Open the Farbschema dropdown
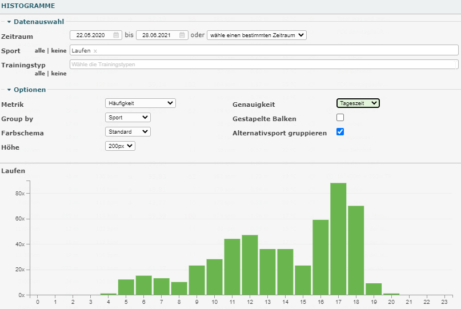 (128, 132)
